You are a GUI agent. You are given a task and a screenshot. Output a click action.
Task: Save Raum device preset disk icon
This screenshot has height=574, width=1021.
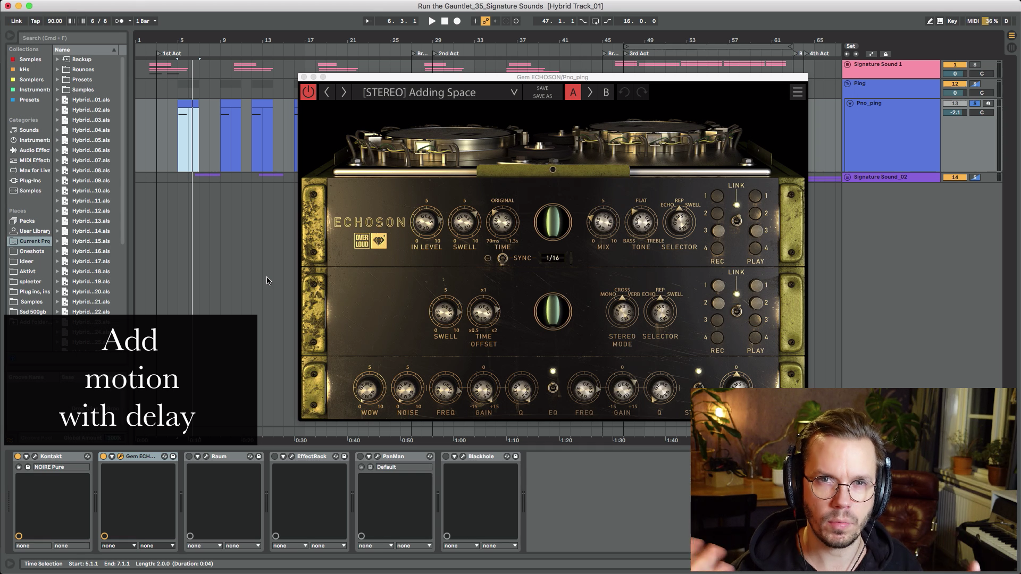pos(259,457)
